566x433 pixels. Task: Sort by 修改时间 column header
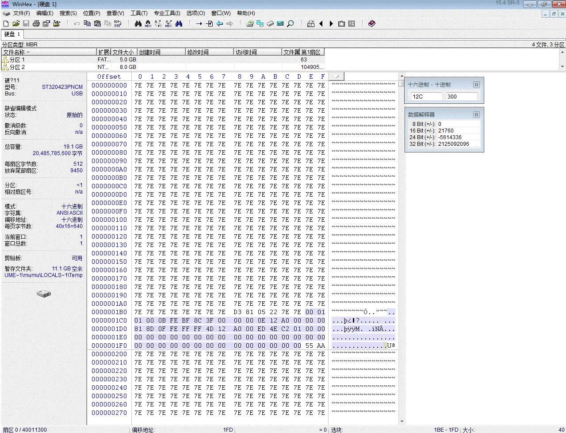tap(210, 52)
